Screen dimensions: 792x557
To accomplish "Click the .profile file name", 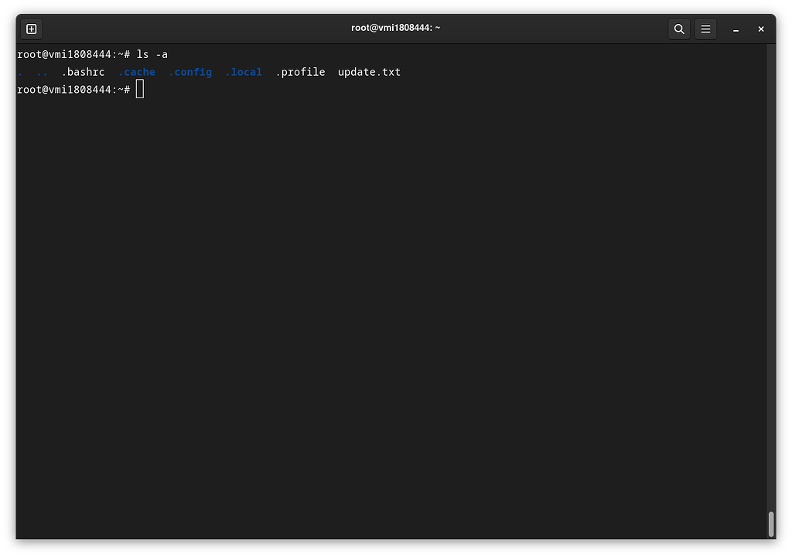I will click(x=300, y=72).
